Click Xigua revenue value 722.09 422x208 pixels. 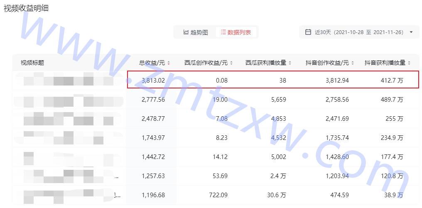pyautogui.click(x=218, y=195)
